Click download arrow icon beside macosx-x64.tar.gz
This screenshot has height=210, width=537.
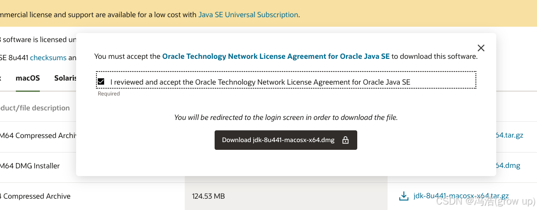pos(404,196)
